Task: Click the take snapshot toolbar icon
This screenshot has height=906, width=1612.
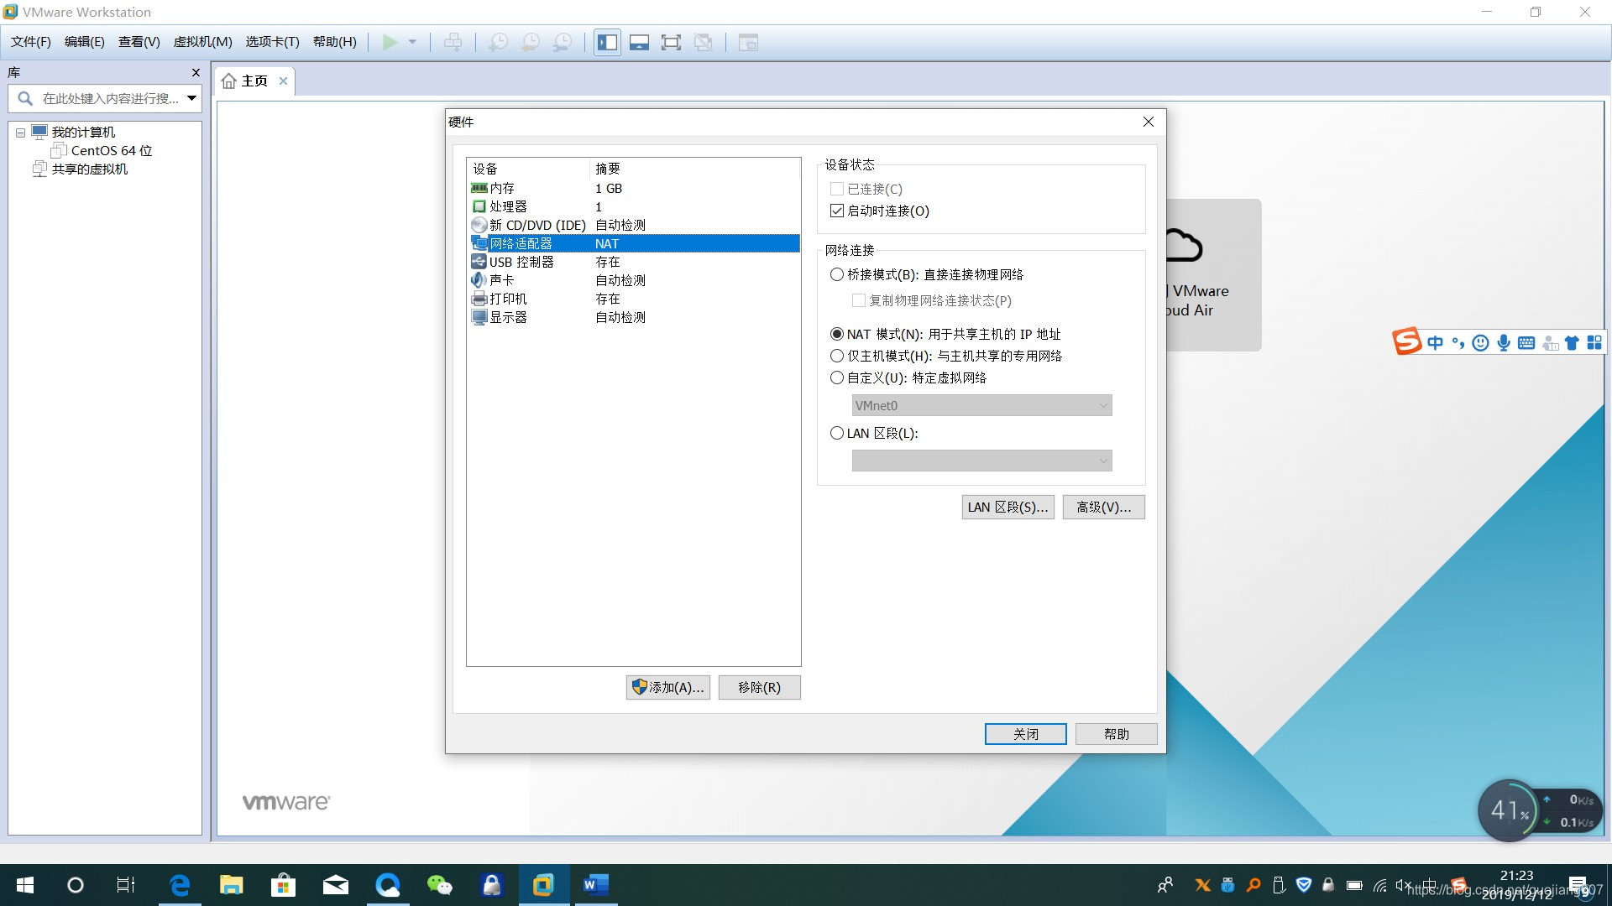Action: (498, 42)
